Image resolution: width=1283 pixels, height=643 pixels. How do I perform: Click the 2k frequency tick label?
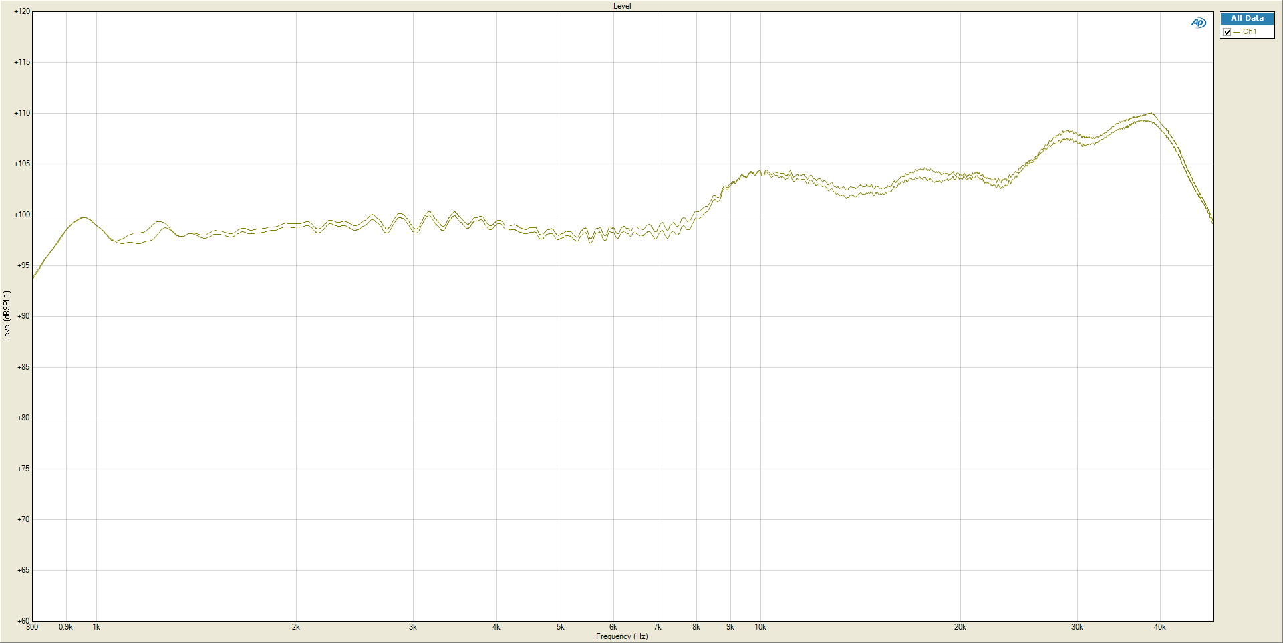click(x=296, y=627)
